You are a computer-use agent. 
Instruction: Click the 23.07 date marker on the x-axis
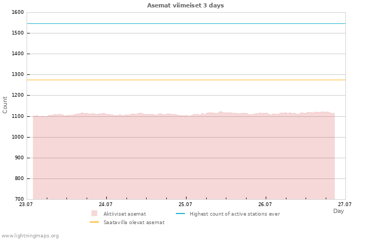(x=26, y=204)
